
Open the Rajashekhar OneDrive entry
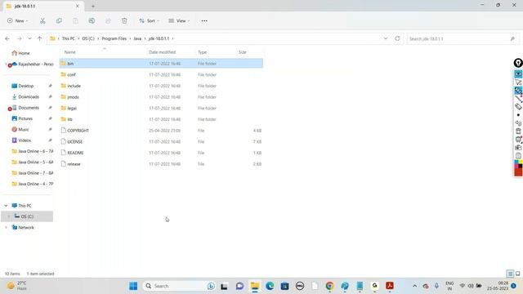click(33, 64)
